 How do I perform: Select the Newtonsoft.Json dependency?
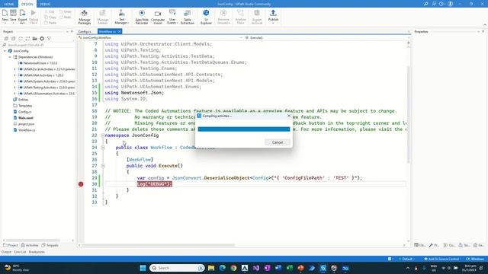tap(40, 63)
